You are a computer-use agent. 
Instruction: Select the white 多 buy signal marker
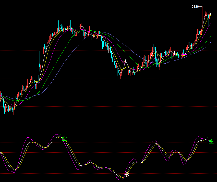(x=127, y=175)
